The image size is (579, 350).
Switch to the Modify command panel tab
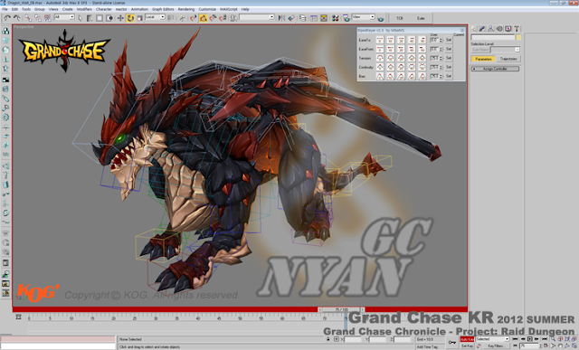click(482, 28)
